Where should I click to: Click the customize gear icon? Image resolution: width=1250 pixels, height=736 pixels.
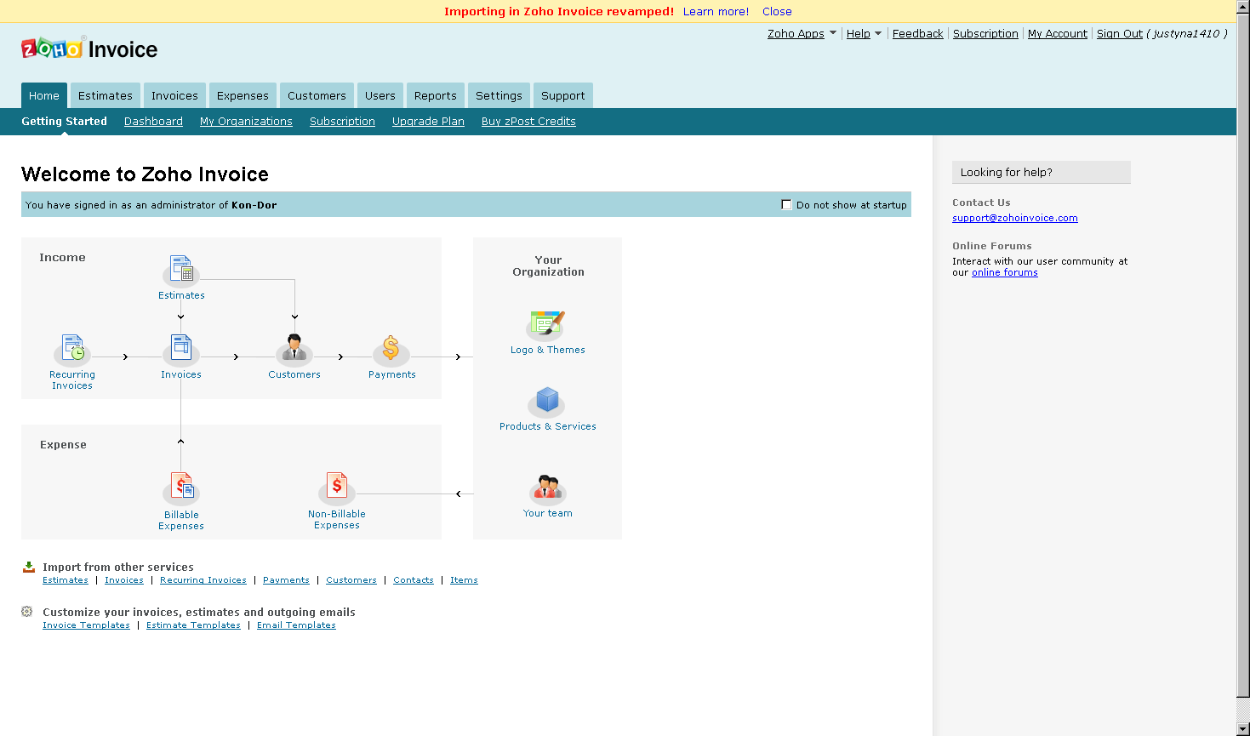pos(27,611)
